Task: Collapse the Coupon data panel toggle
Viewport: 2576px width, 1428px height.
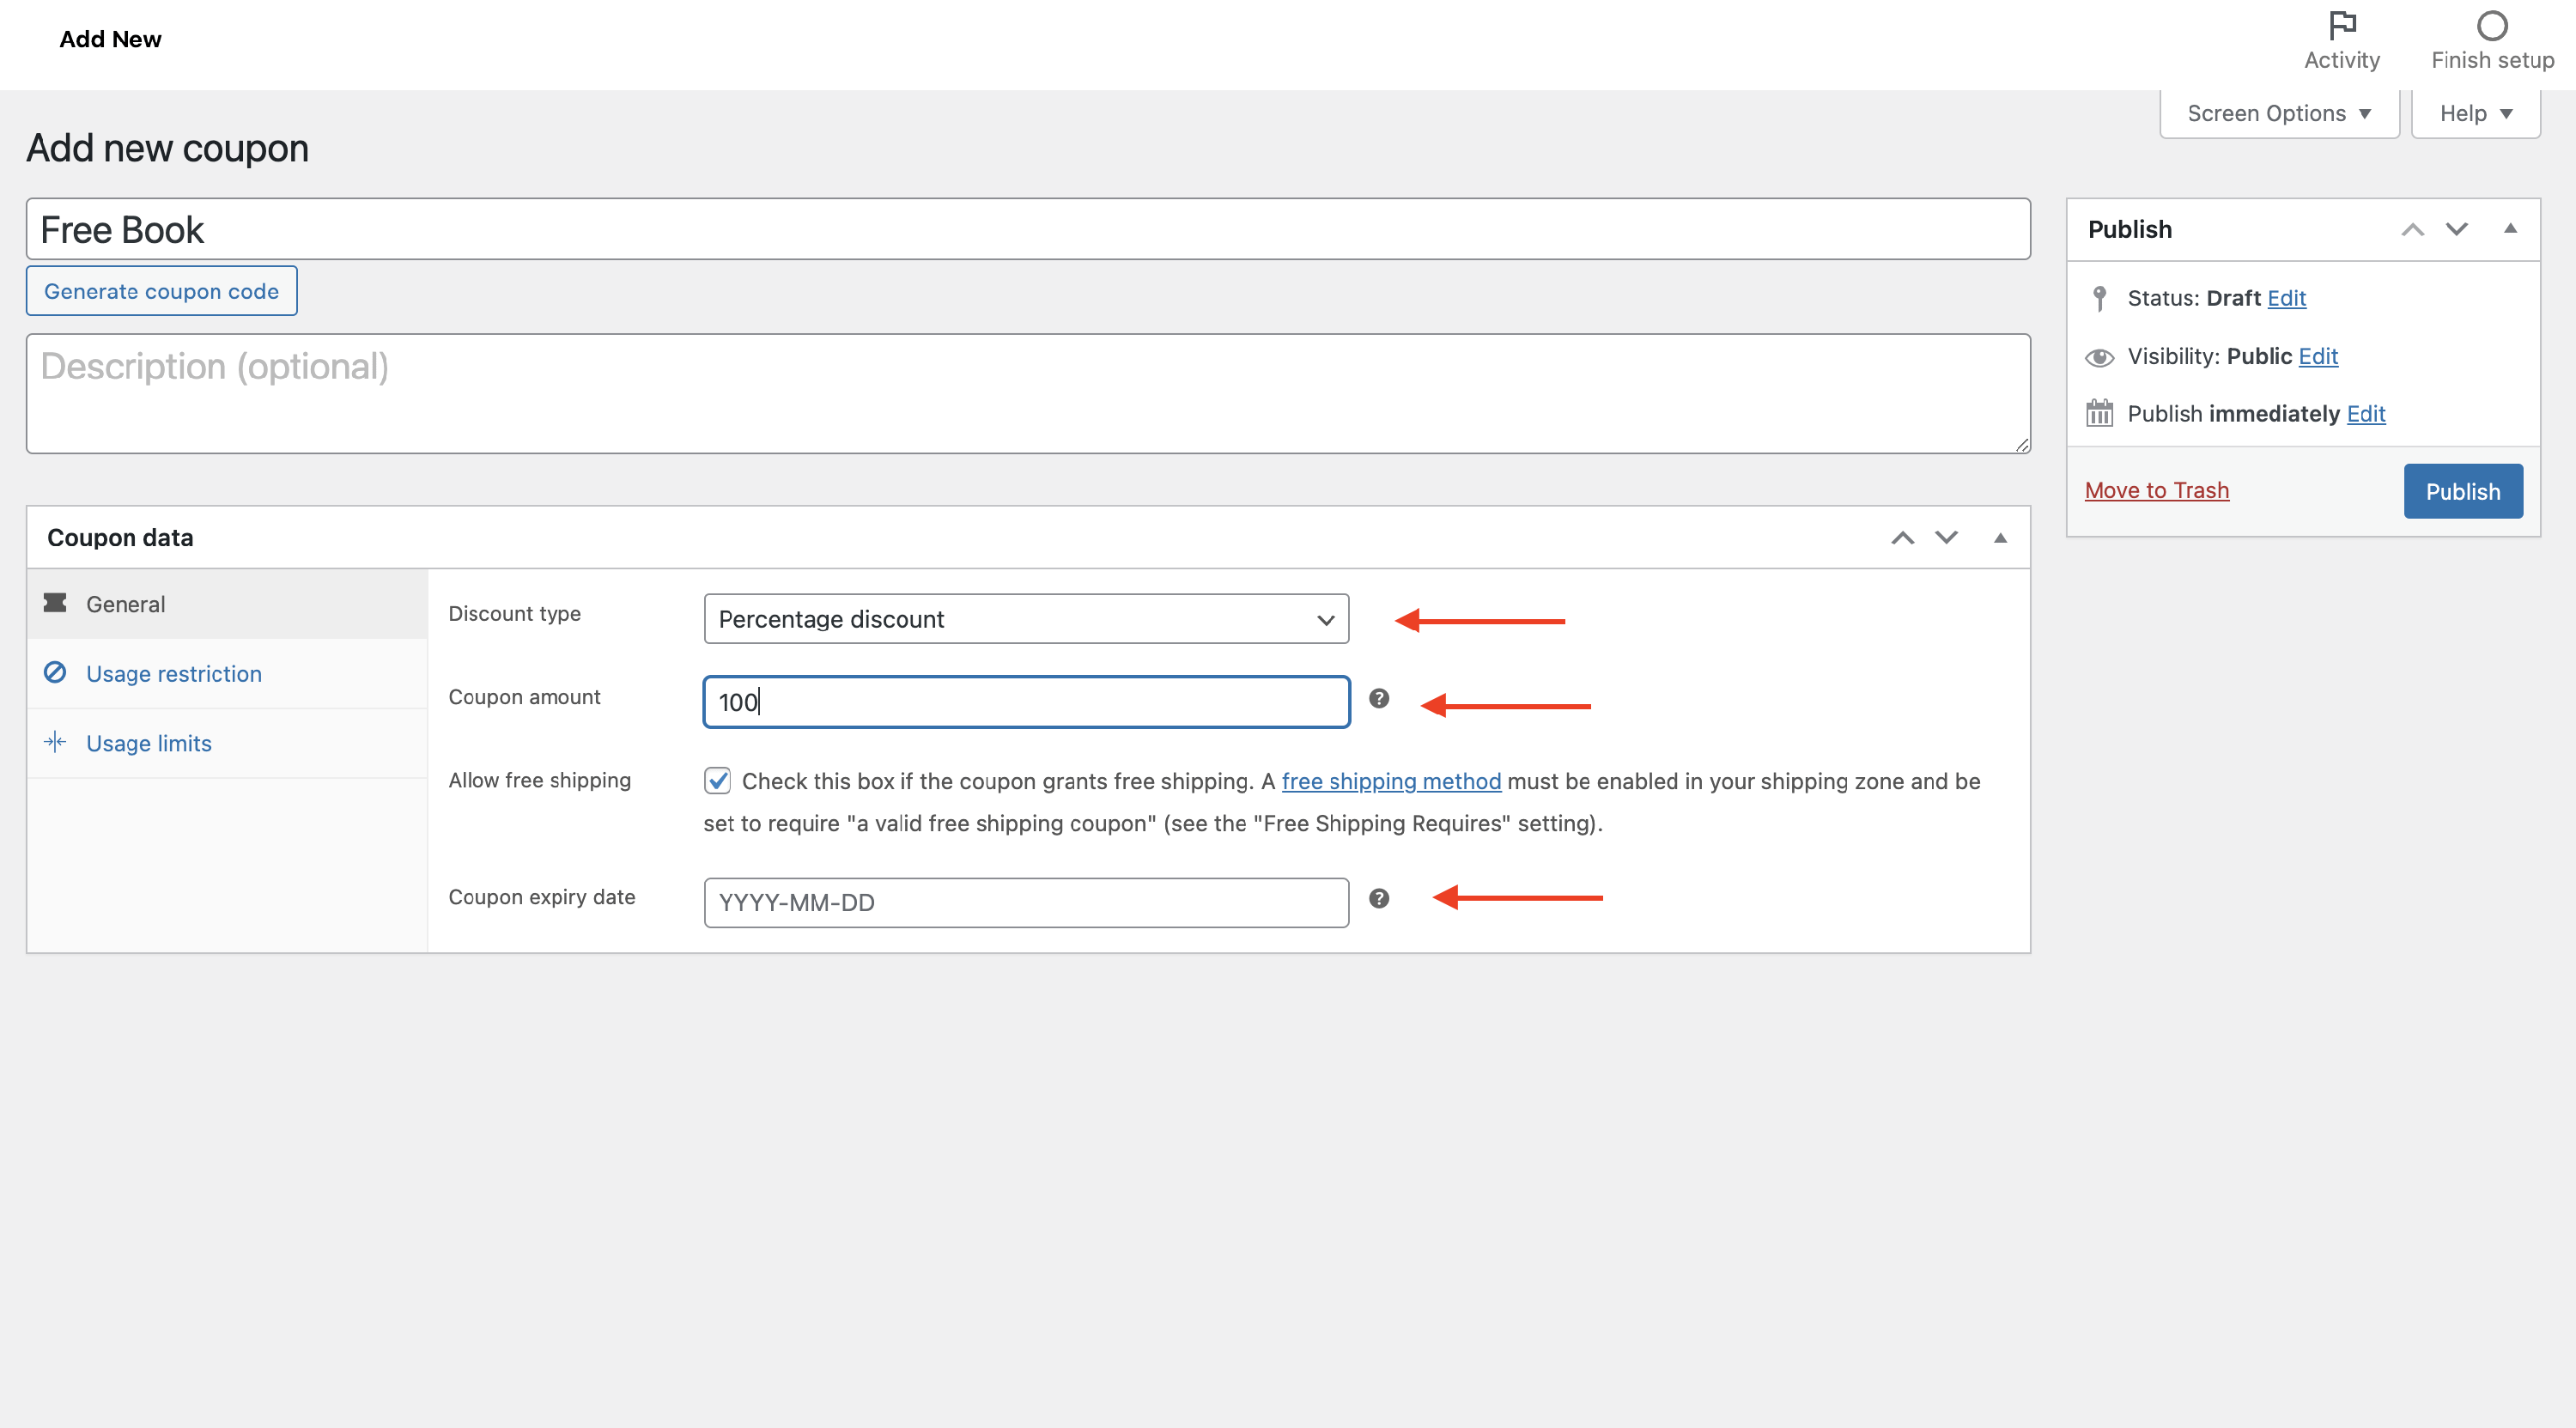Action: (2000, 538)
